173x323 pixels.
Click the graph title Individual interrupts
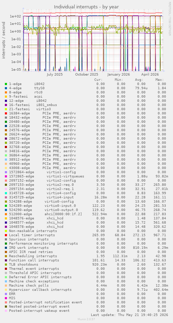[86, 7]
